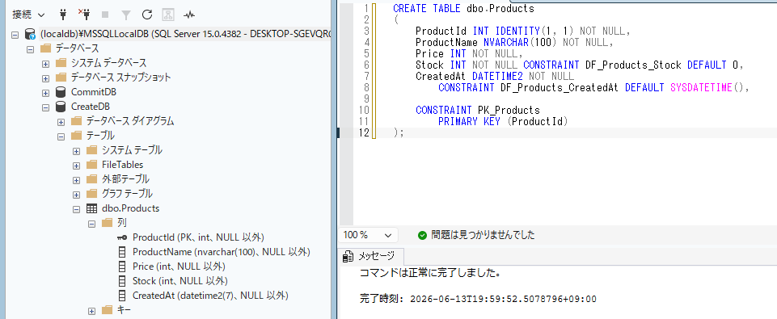Click the 列 folder icon
777x319 pixels.
click(x=107, y=223)
